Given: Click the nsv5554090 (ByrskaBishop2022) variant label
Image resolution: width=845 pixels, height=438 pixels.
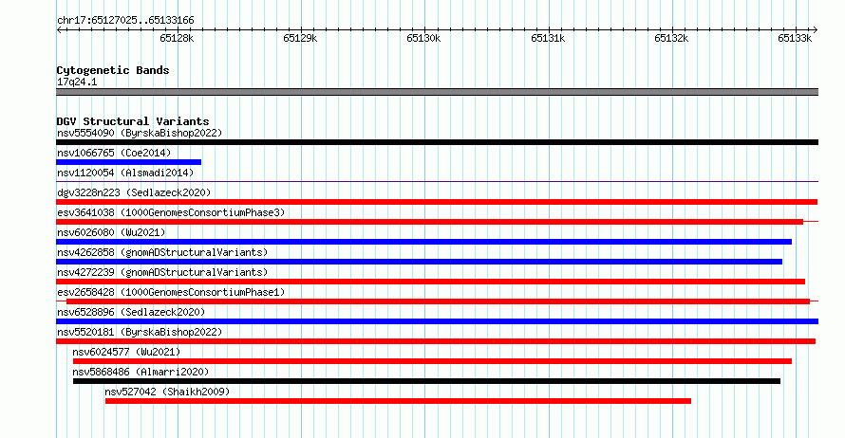Looking at the screenshot, I should pos(140,133).
